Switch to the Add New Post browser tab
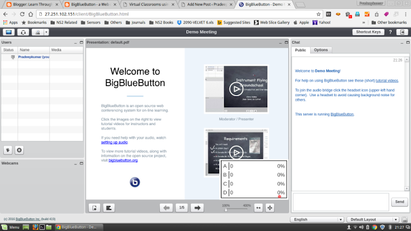This screenshot has height=231, width=411. (207, 4)
